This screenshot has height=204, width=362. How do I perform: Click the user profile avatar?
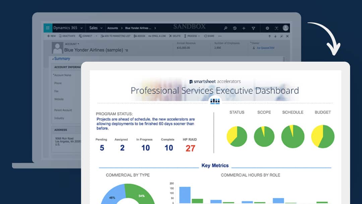[286, 28]
